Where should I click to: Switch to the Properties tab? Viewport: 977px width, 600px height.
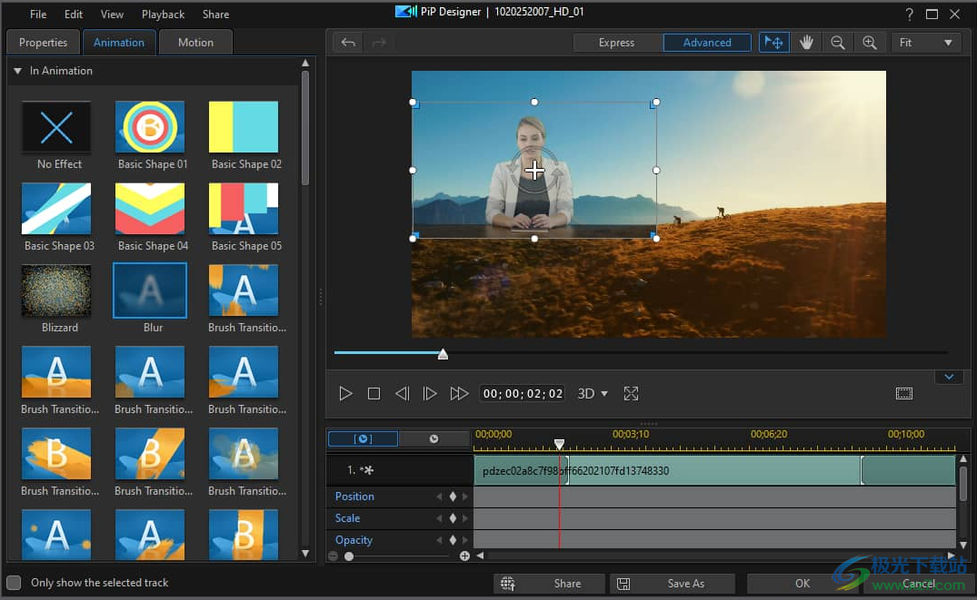43,43
